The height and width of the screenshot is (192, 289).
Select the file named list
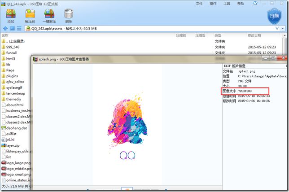pos(6,157)
